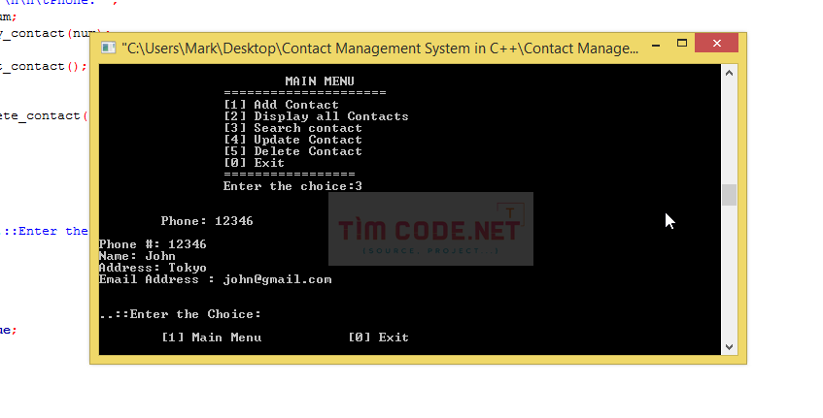Click '_contact();' in the code editor behind
The height and width of the screenshot is (418, 823).
pyautogui.click(x=44, y=67)
